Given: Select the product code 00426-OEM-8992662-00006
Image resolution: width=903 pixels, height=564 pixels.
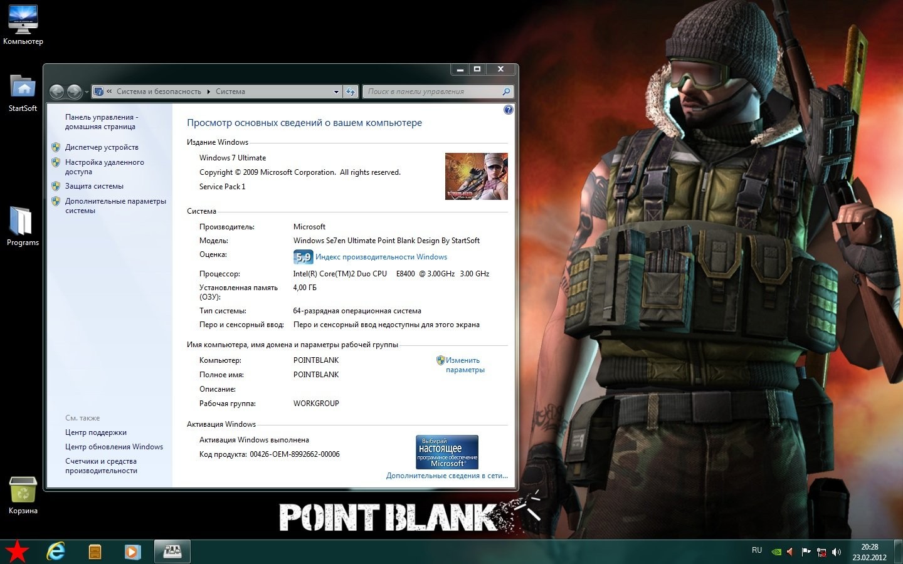Looking at the screenshot, I should coord(295,454).
